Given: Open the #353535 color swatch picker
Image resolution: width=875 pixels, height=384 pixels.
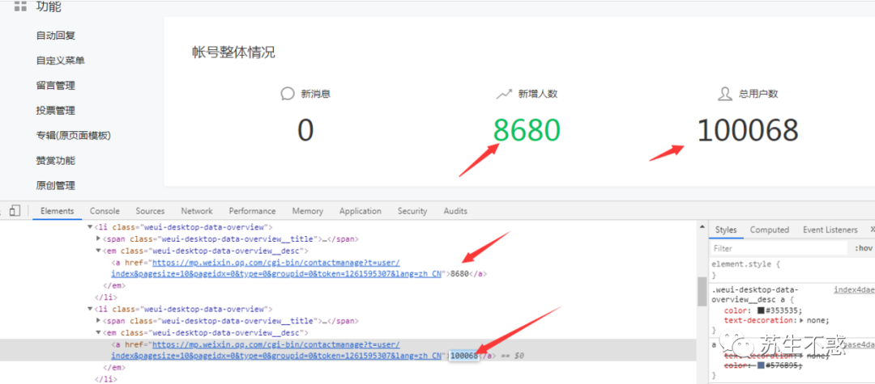Looking at the screenshot, I should click(x=761, y=310).
